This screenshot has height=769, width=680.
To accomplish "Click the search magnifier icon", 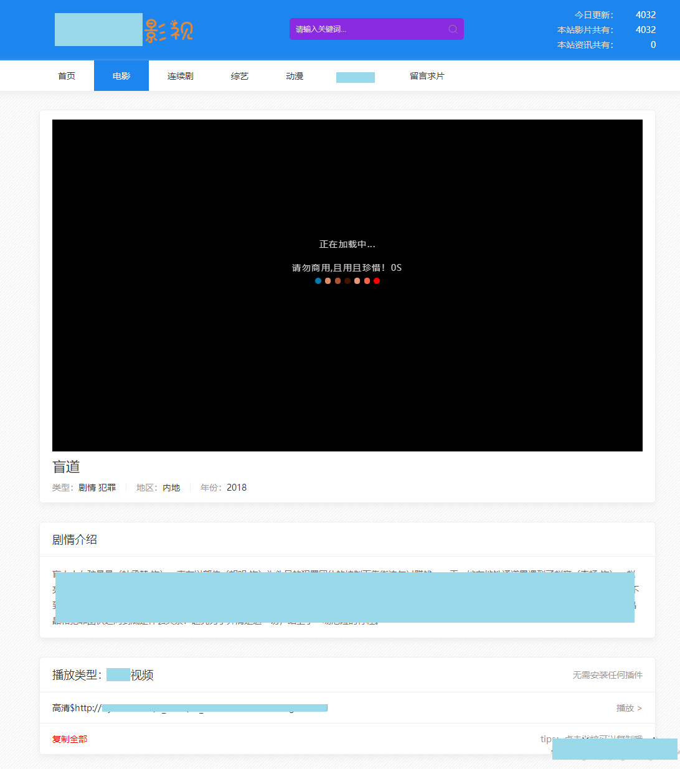I will pos(453,29).
